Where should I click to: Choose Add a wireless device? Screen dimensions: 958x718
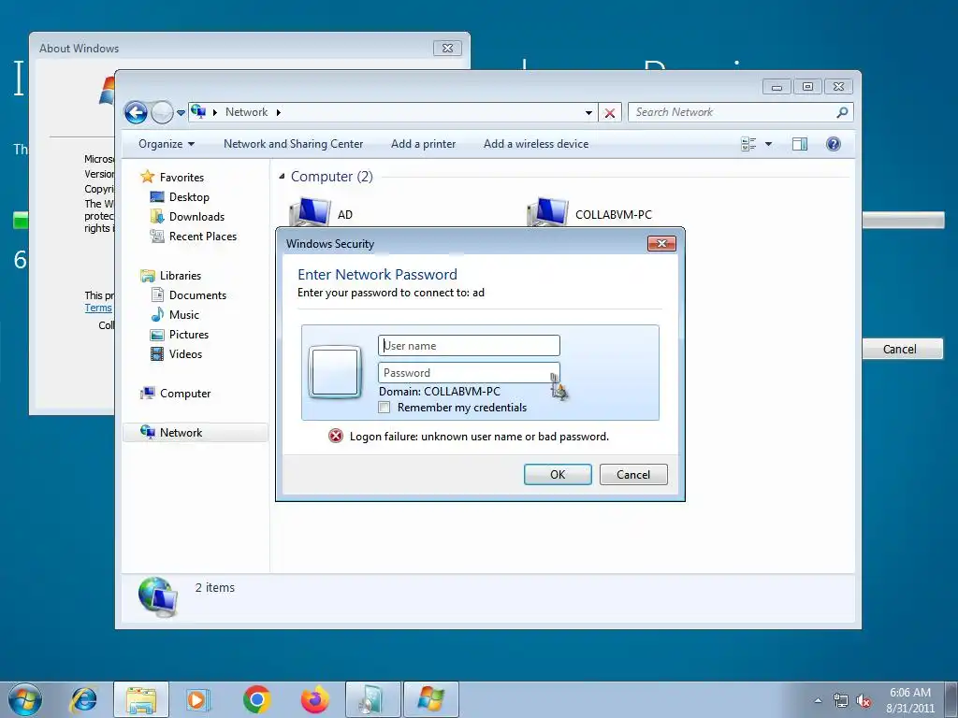click(x=536, y=144)
